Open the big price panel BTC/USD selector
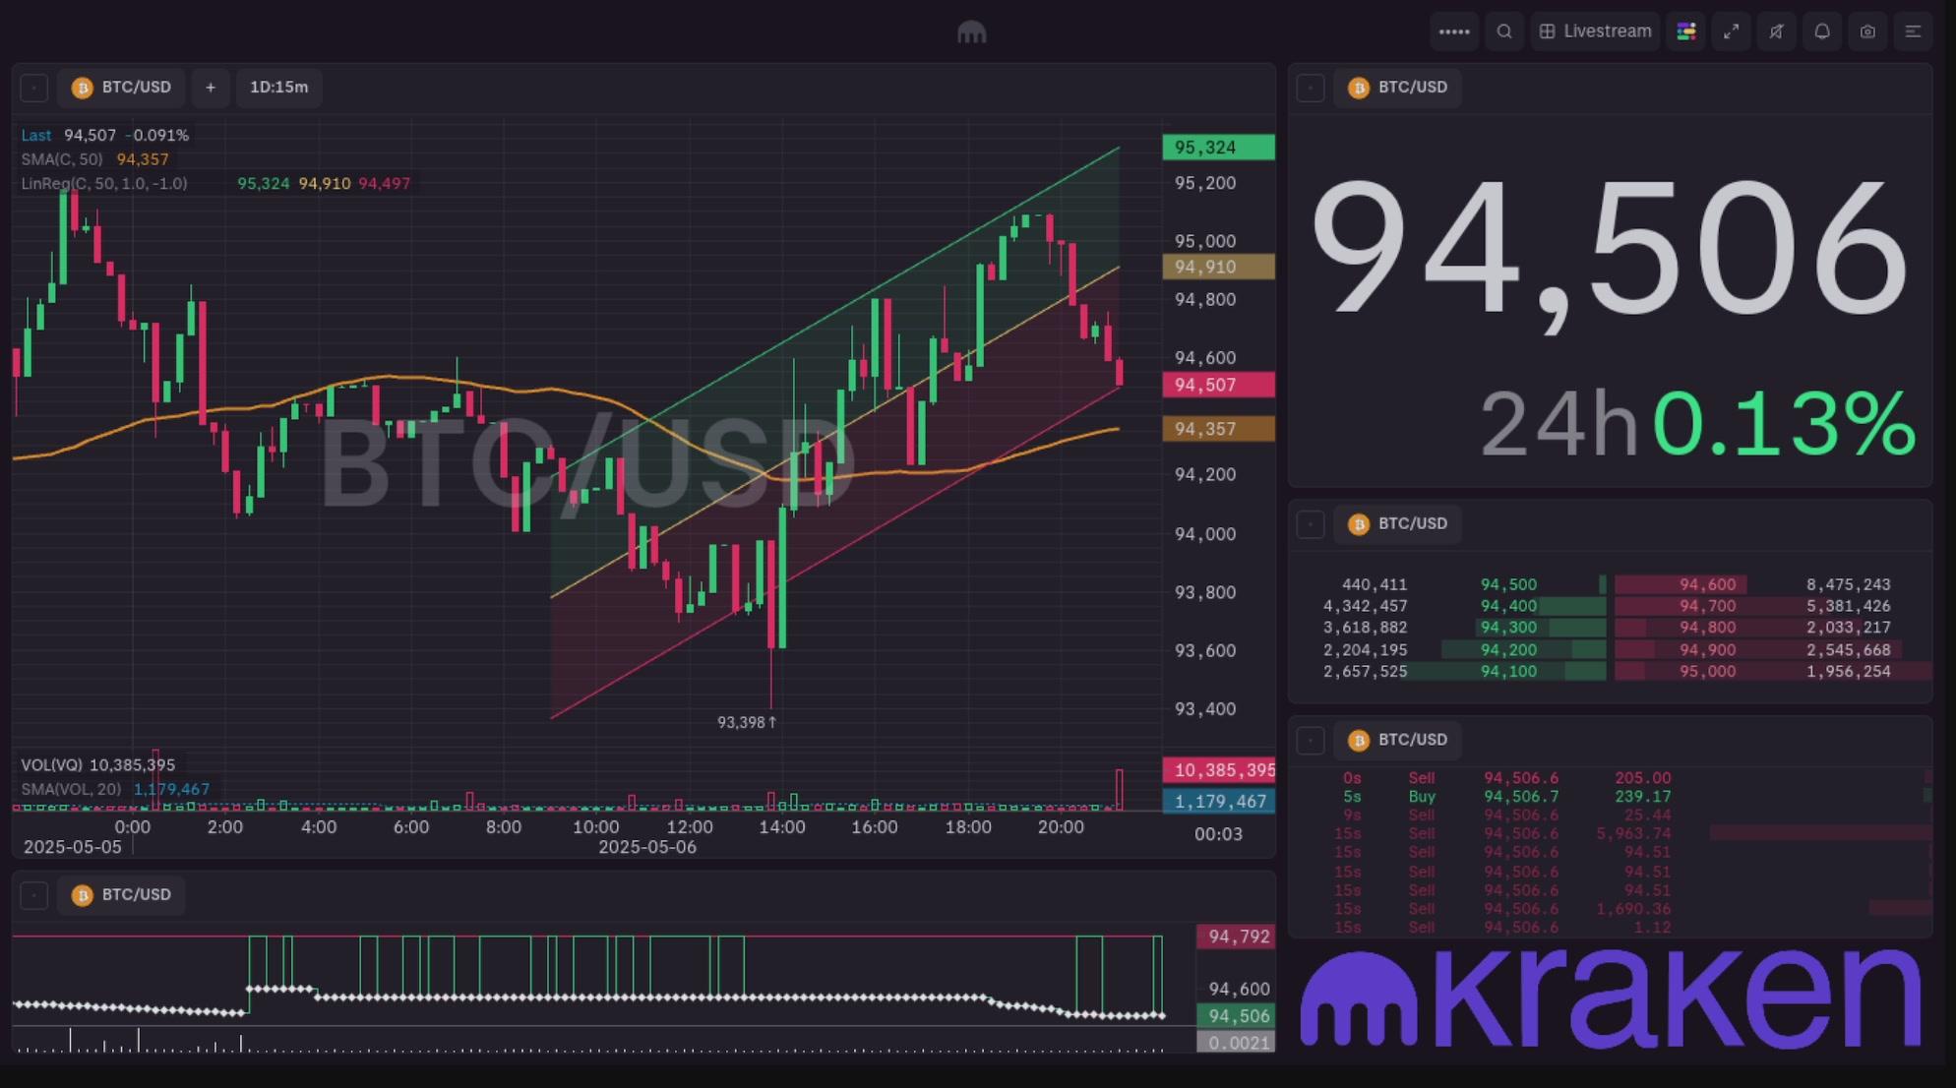The width and height of the screenshot is (1956, 1088). [x=1398, y=88]
